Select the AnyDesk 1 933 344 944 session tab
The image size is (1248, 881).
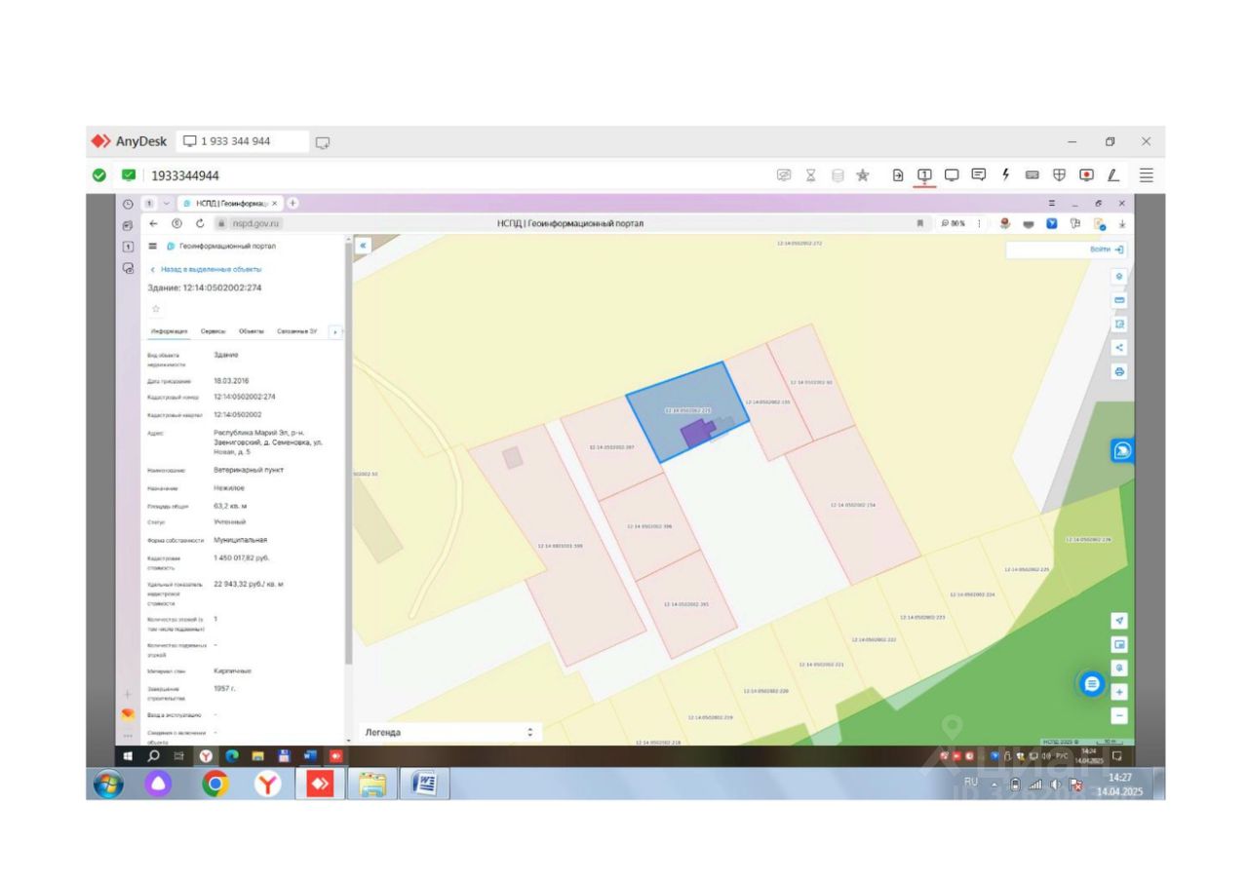coord(243,142)
